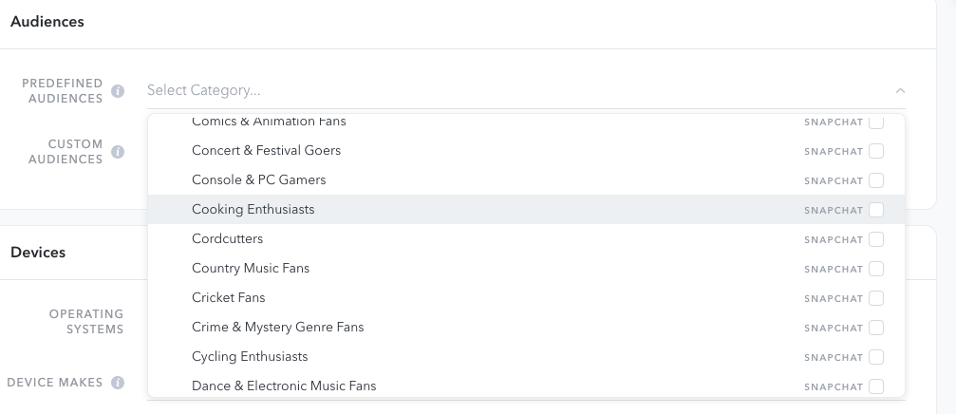Click info icon beside Custom Audiences
956x414 pixels.
coord(118,152)
